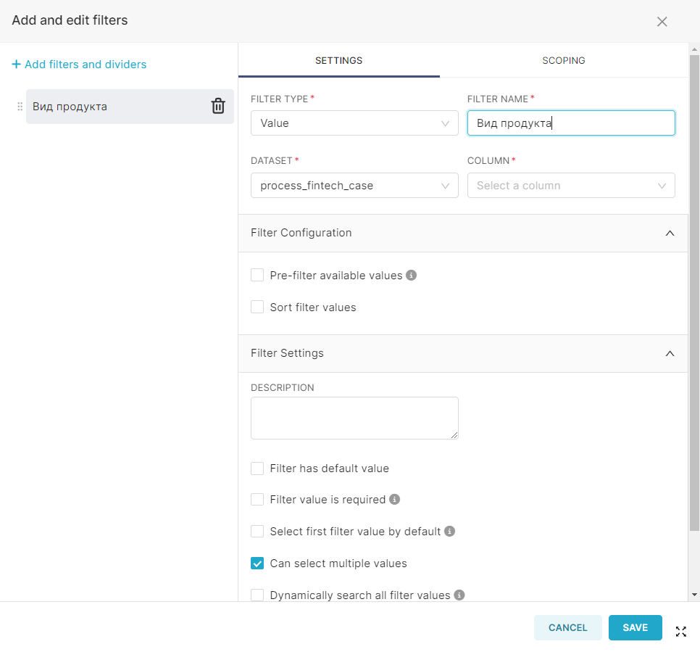Open the Select a column dropdown
Viewport: 700px width, 652px height.
pyautogui.click(x=571, y=186)
